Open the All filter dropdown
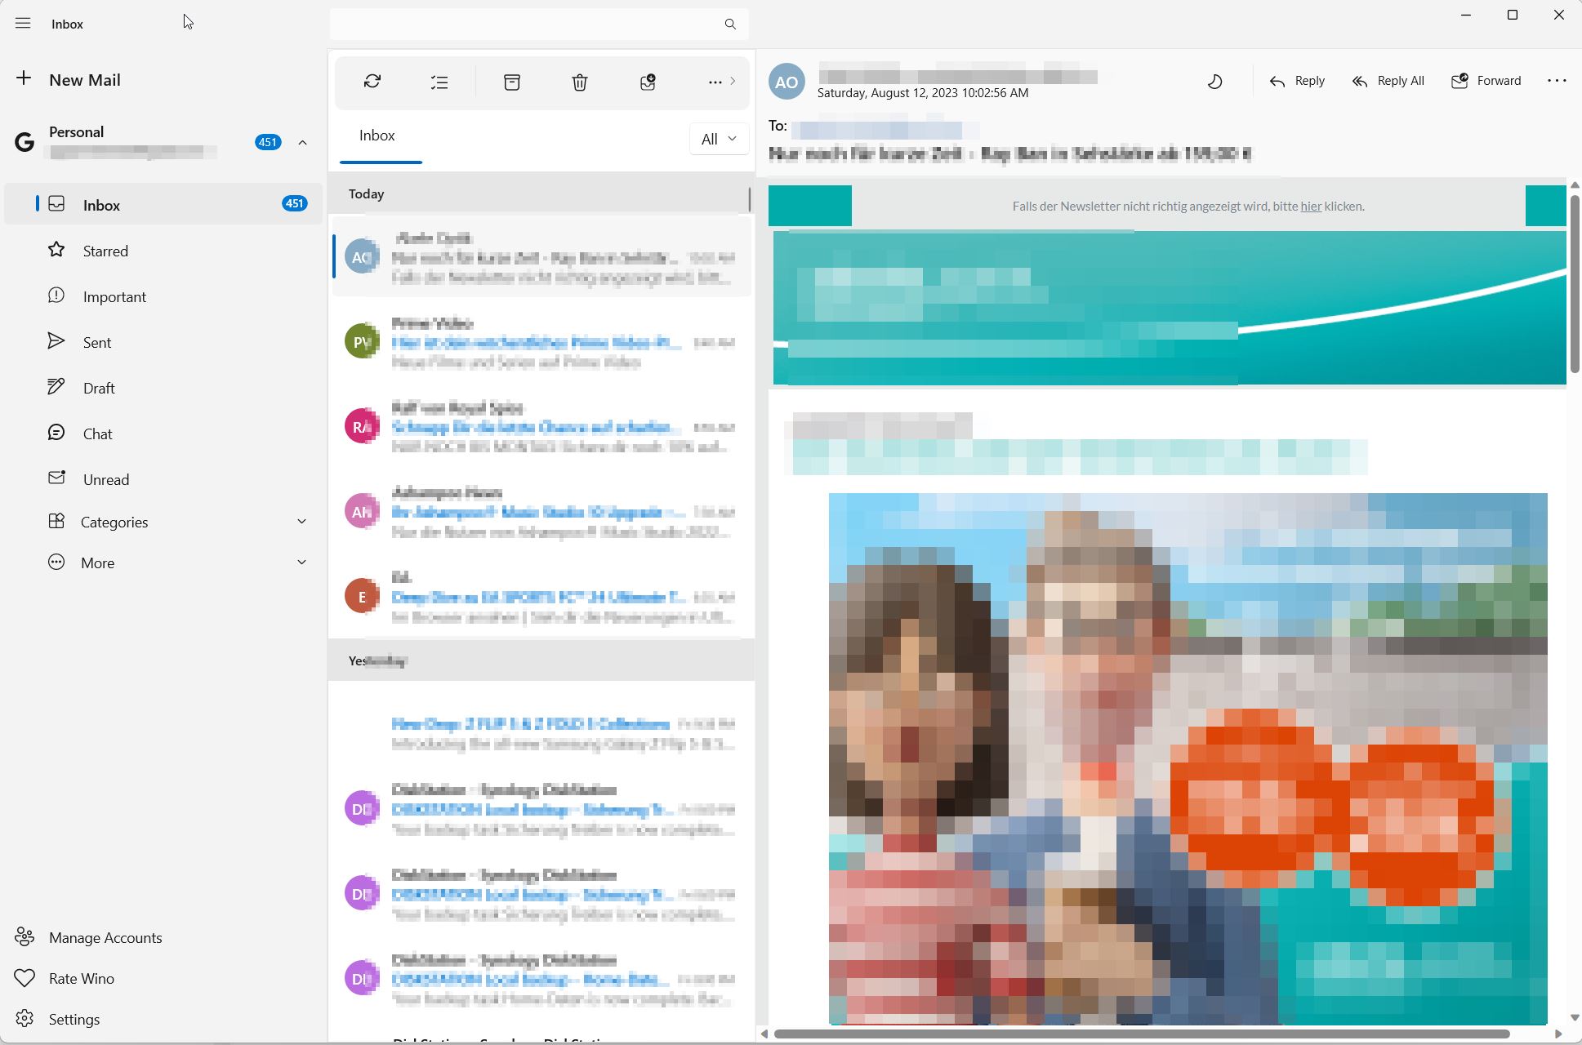 click(x=719, y=139)
